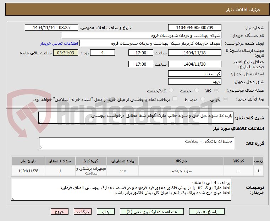Viewport: 270px width, 221px height.
Task: Click the اطلاعات کالاهای مورد نیاز heading
Action: coord(238,129)
